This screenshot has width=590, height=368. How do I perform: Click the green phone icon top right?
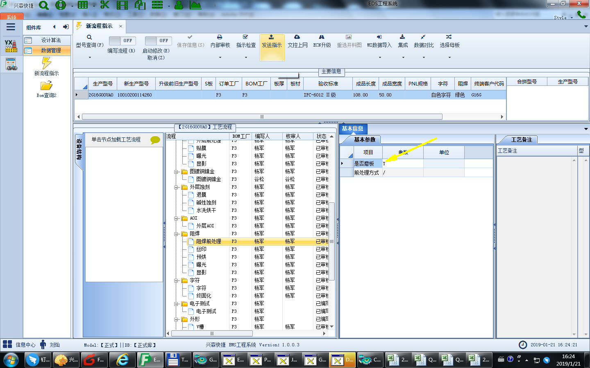[x=581, y=14]
